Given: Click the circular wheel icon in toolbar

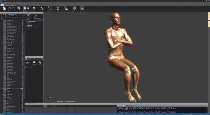Looking at the screenshot, I should (x=74, y=8).
